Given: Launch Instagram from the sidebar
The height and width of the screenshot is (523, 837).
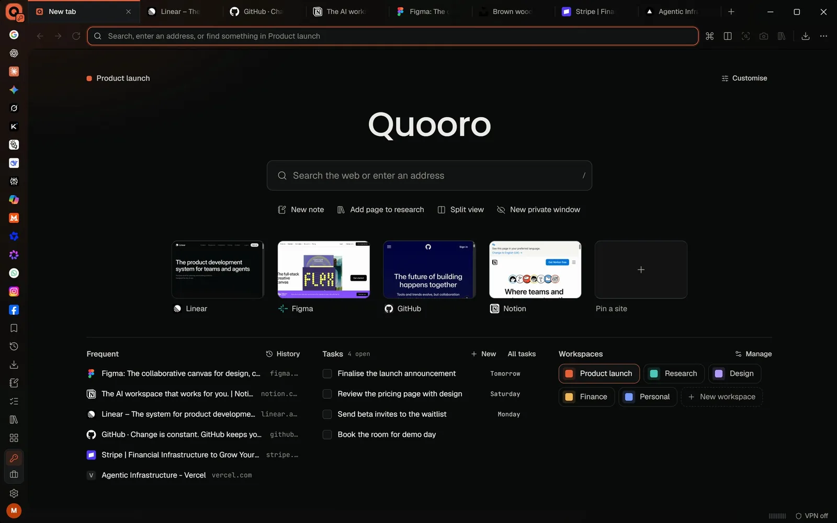Looking at the screenshot, I should 14,291.
